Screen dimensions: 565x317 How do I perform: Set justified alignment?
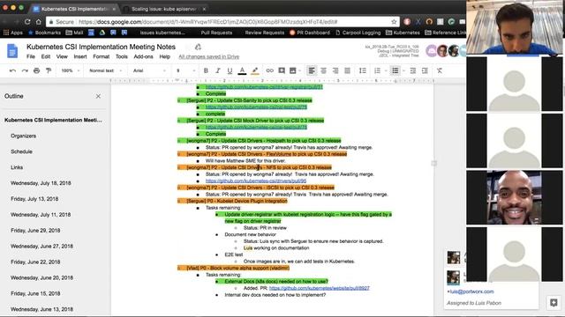pyautogui.click(x=347, y=70)
